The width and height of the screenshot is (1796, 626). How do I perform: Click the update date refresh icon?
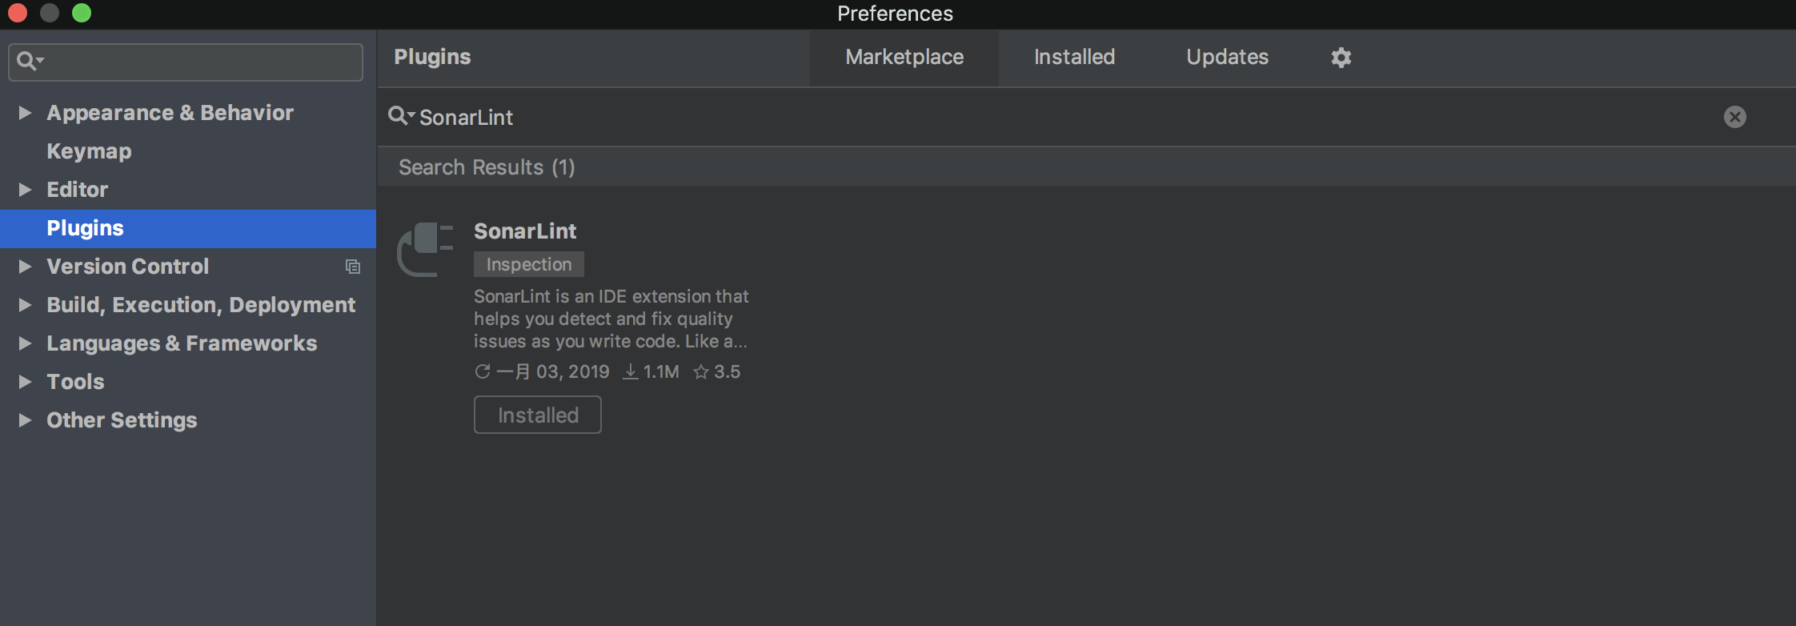tap(482, 371)
